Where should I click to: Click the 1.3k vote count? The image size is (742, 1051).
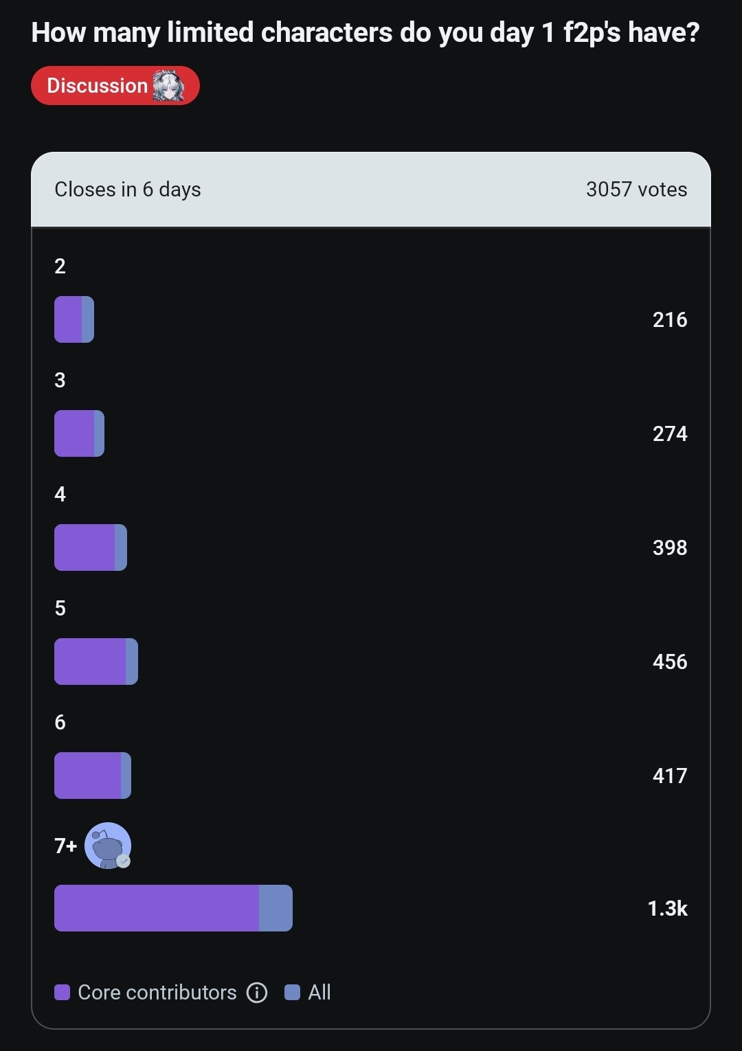tap(667, 908)
